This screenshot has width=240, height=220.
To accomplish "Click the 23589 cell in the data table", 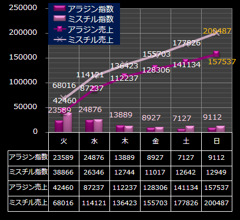I will point(64,157).
